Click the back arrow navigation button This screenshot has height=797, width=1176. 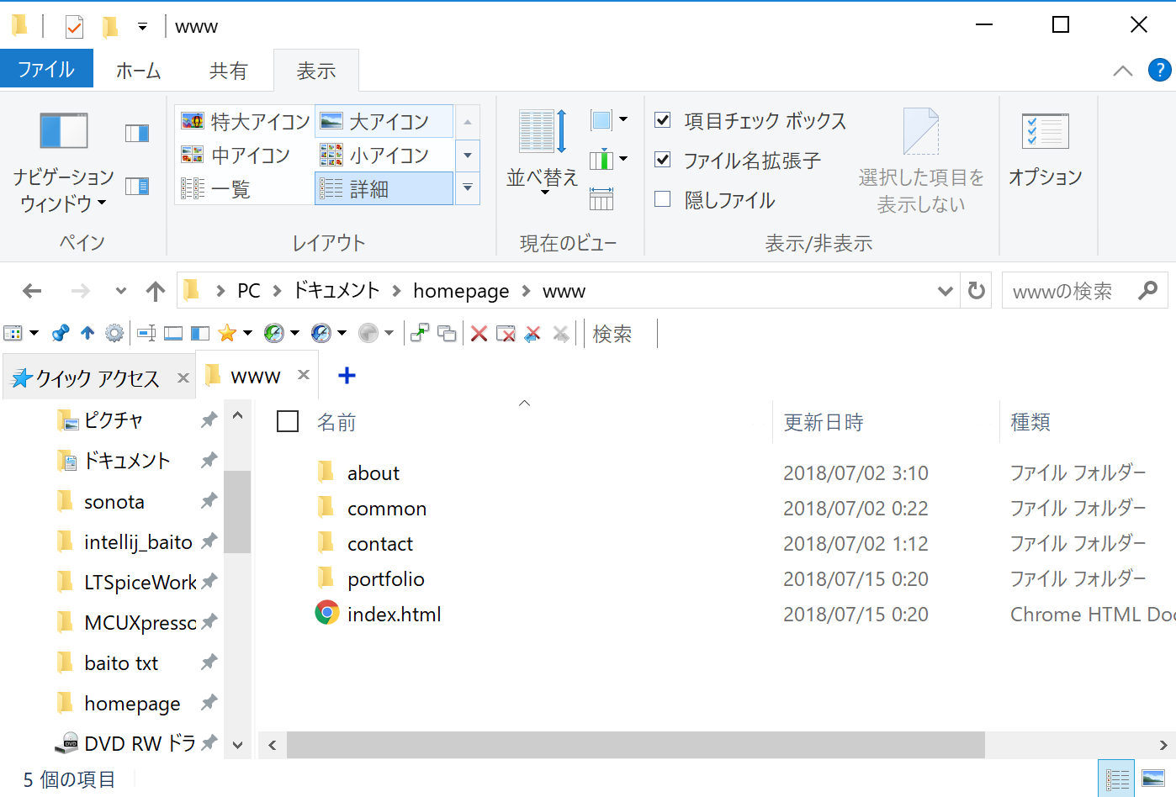pos(32,292)
